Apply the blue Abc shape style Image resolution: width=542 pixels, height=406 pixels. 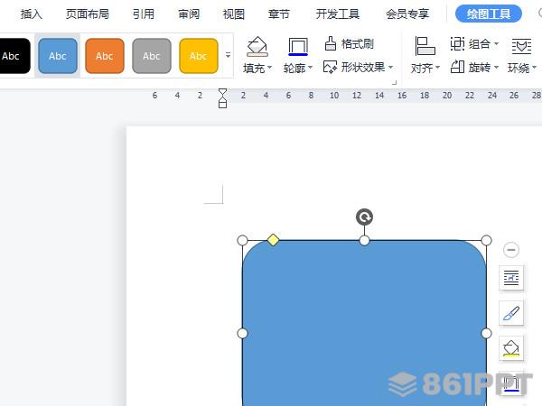point(58,56)
